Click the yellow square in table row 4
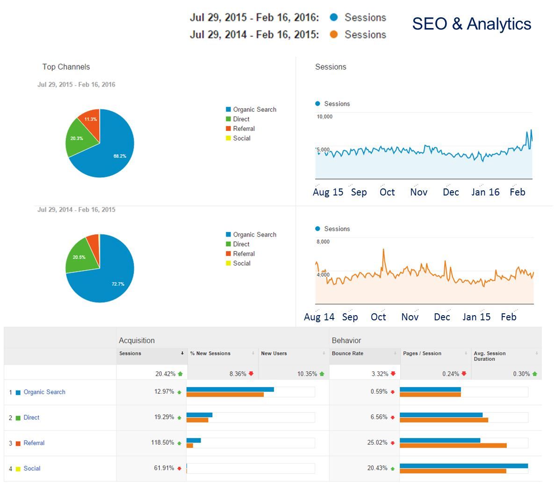 [18, 469]
